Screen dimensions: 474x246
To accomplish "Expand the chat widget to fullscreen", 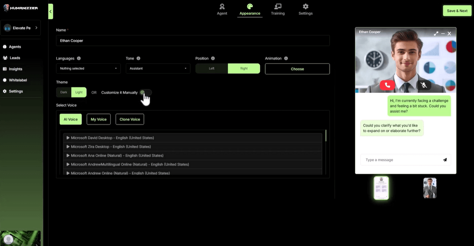I will (x=436, y=33).
